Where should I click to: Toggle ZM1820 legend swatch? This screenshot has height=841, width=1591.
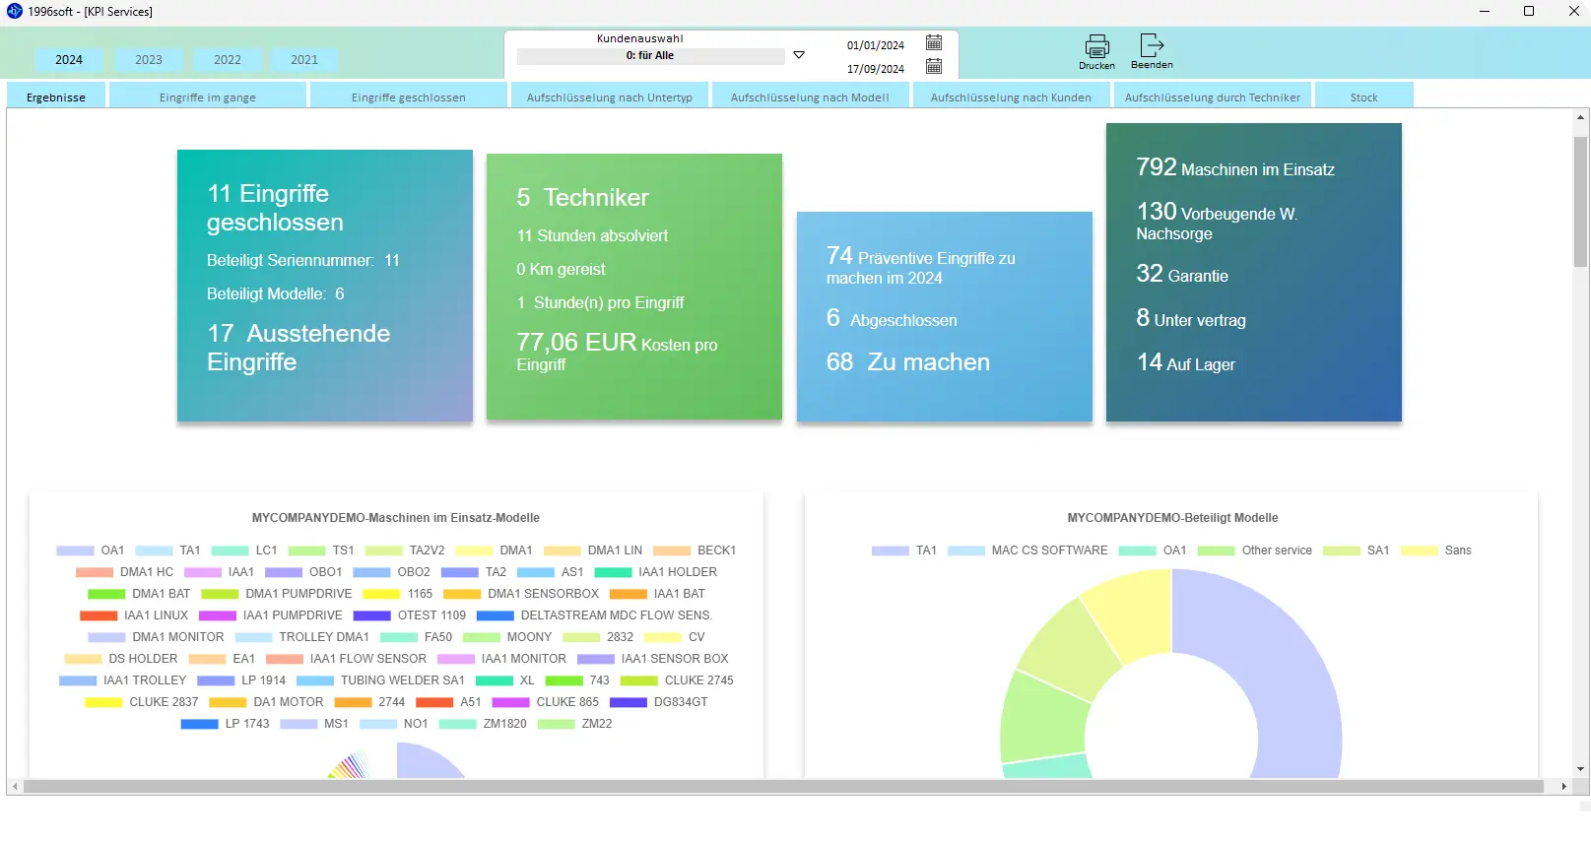[x=457, y=724]
